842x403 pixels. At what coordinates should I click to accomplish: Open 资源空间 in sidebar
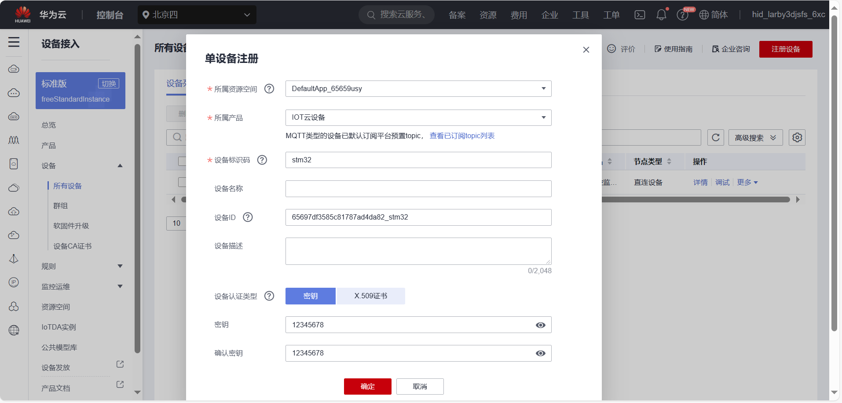tap(55, 307)
